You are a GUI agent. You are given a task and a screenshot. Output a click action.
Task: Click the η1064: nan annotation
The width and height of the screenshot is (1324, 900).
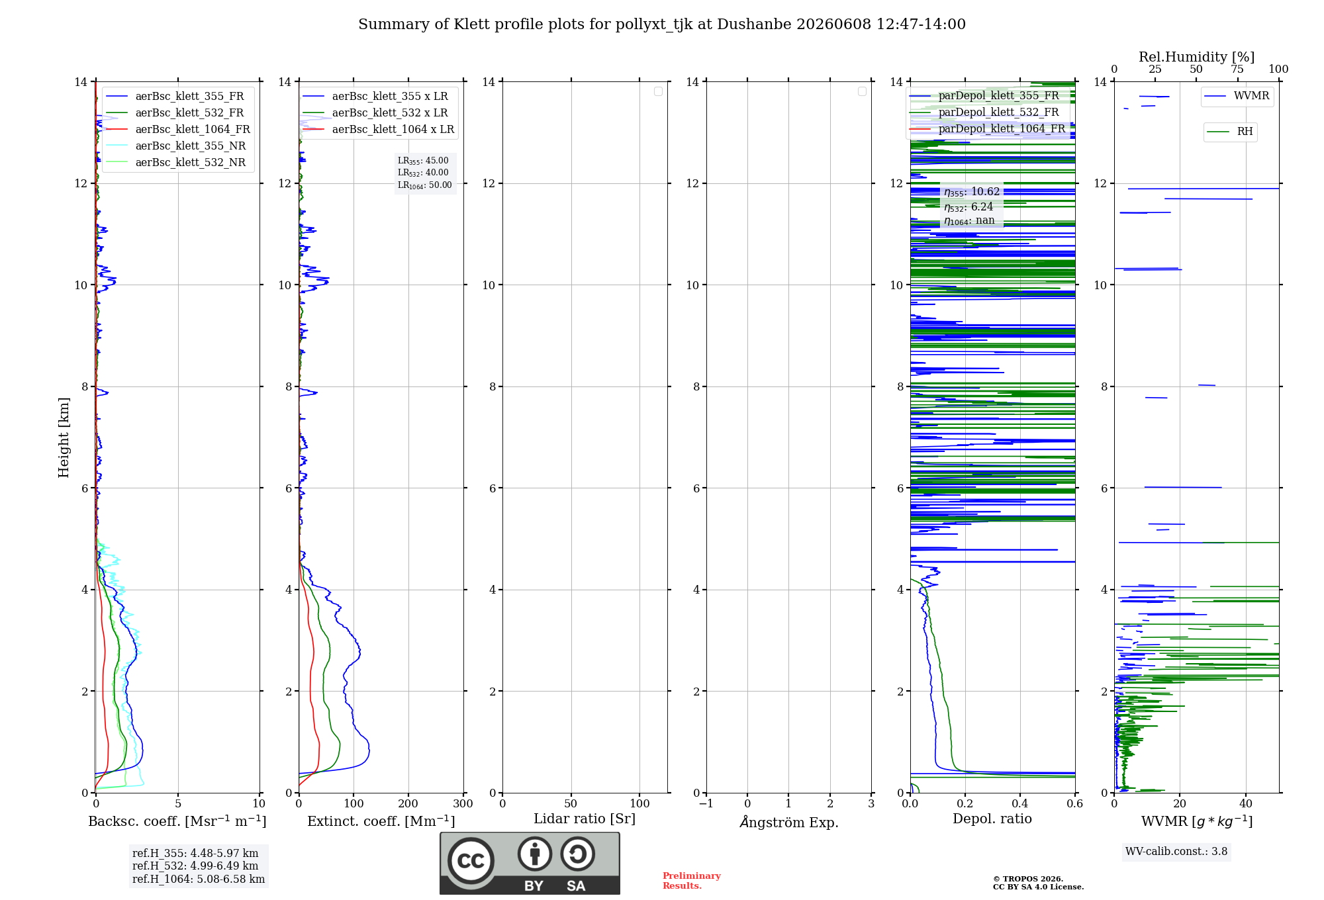(969, 221)
